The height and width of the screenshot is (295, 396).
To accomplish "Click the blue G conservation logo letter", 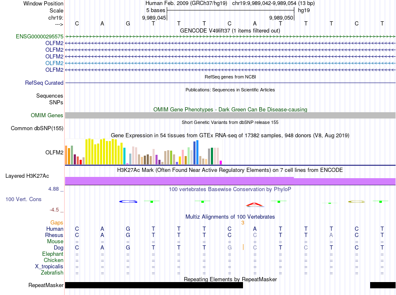I will [x=128, y=202].
